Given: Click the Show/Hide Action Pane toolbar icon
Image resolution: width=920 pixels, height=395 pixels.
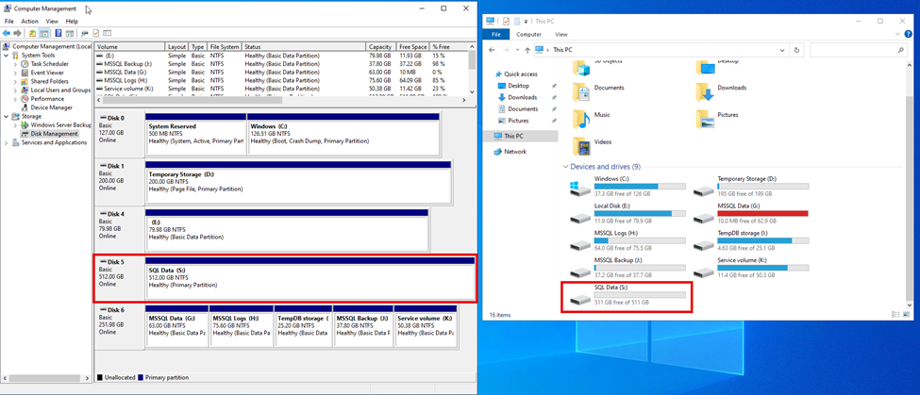Looking at the screenshot, I should coord(69,33).
